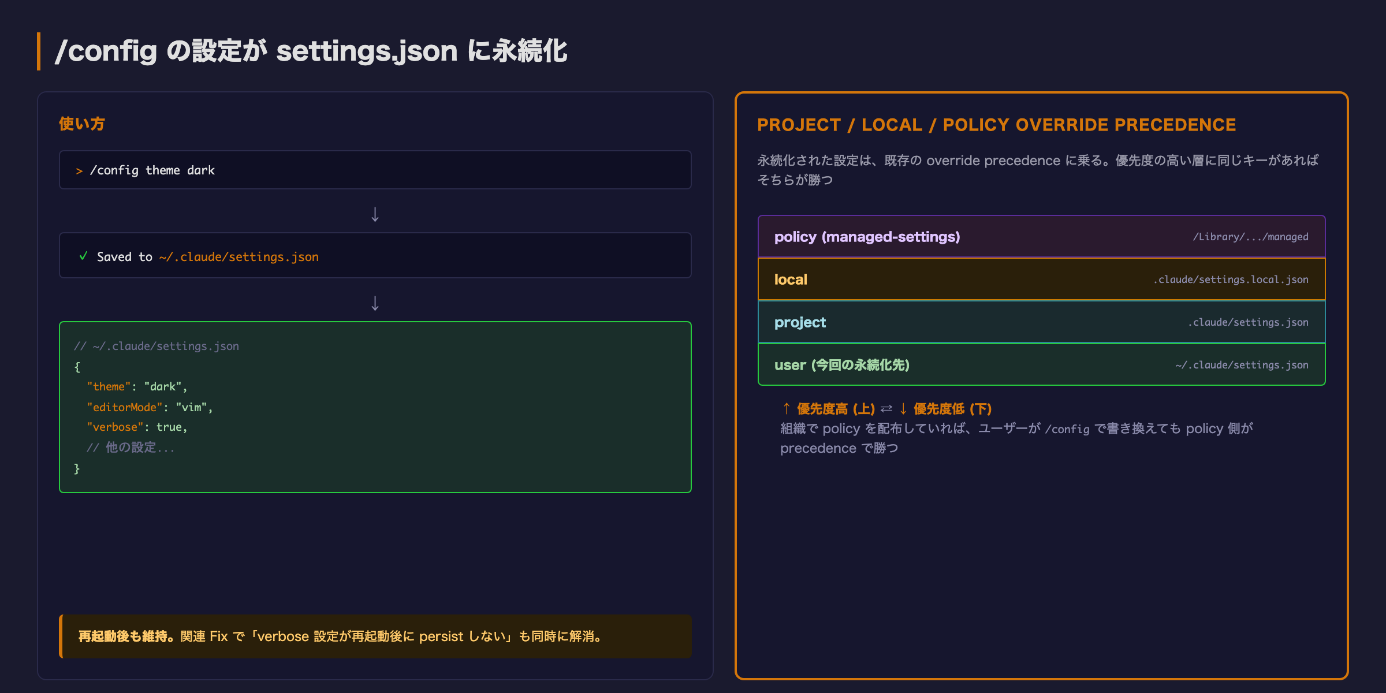This screenshot has width=1386, height=693.
Task: Open the ~/.claude/settings.json saved path link
Action: click(239, 256)
